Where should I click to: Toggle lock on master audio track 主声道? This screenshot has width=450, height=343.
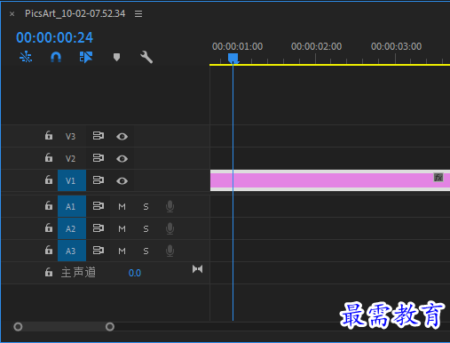(x=49, y=272)
